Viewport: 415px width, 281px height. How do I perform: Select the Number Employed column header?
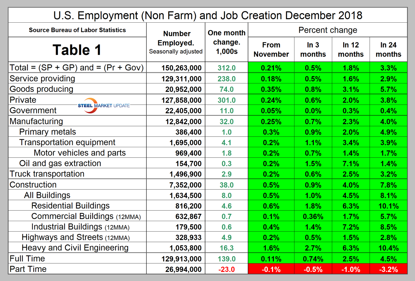[x=176, y=42]
